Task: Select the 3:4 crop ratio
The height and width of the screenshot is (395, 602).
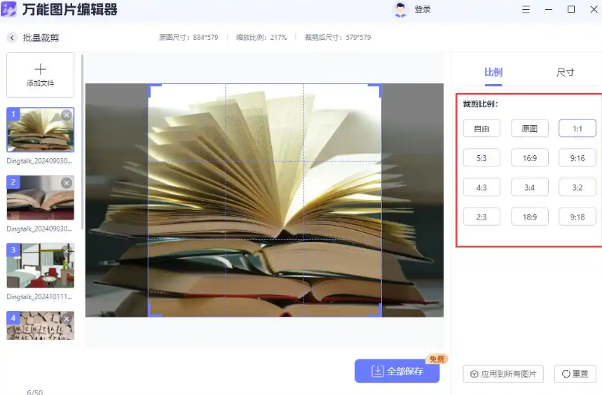Action: coord(529,187)
